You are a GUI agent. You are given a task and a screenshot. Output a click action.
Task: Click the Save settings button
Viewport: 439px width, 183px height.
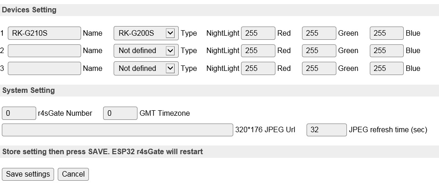point(28,174)
